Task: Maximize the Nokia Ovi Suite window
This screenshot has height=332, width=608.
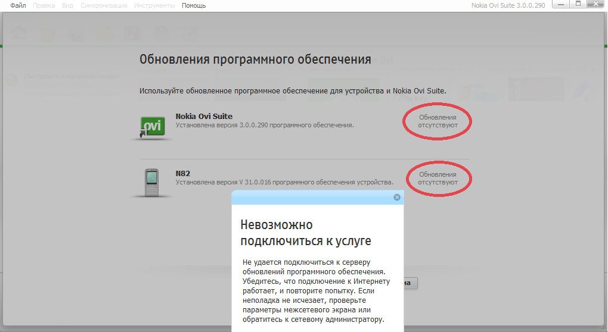Action: 578,4
